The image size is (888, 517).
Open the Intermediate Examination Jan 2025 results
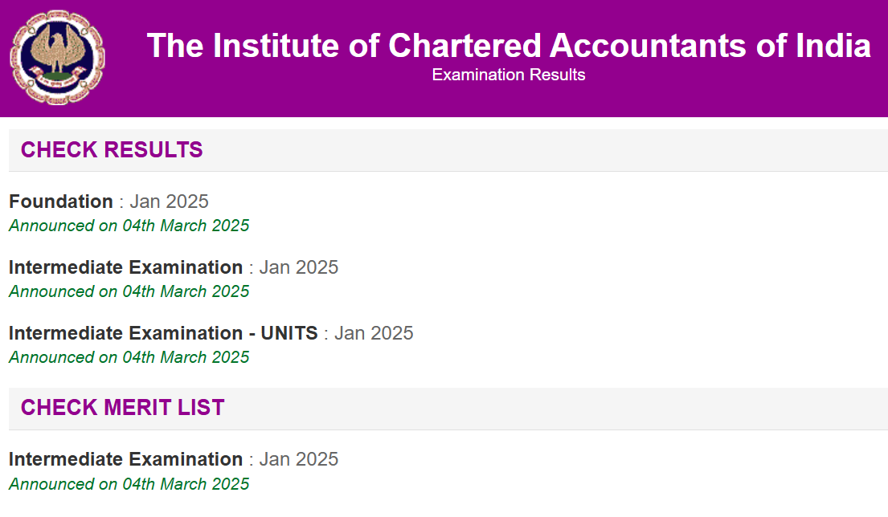click(x=173, y=267)
